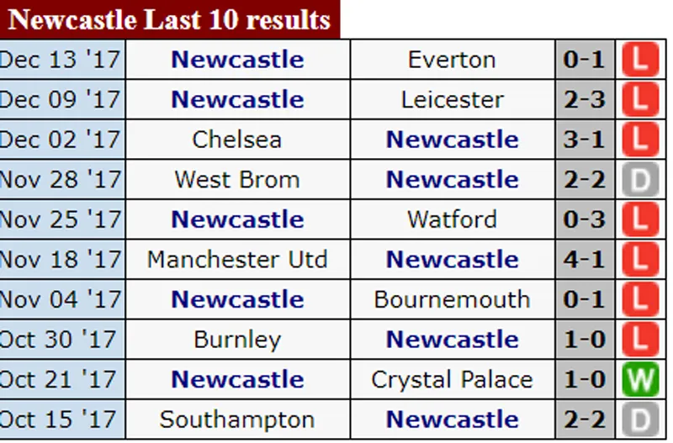Click the Dec 13 '17 date cell
The width and height of the screenshot is (673, 443).
(61, 60)
